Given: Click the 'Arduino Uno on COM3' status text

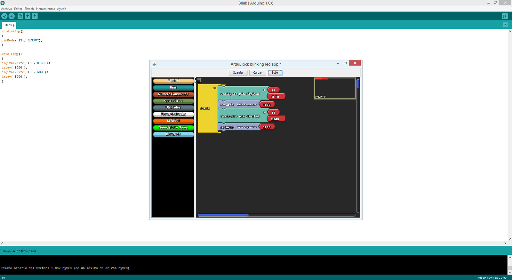Looking at the screenshot, I should 492,278.
